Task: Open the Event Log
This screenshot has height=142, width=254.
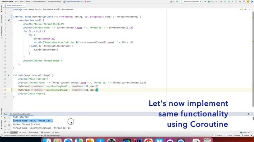Action: [245, 133]
